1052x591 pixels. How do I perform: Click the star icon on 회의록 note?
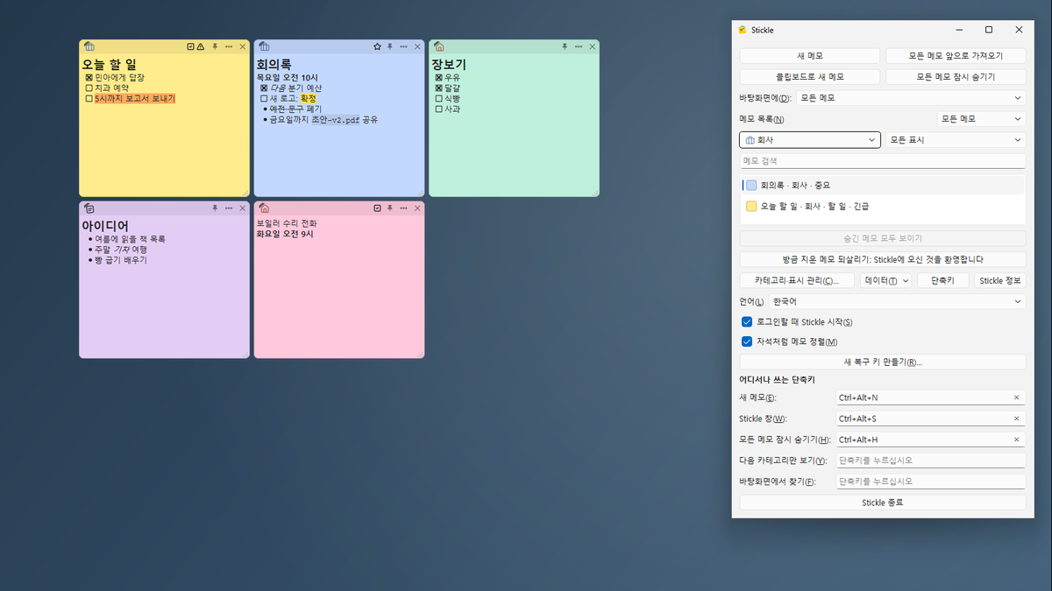click(377, 46)
